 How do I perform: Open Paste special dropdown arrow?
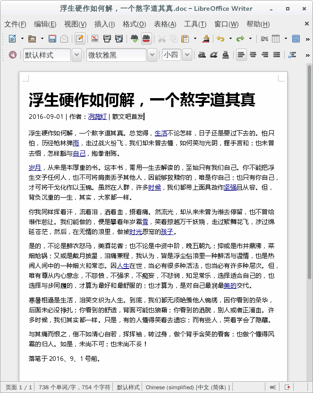click(x=195, y=39)
